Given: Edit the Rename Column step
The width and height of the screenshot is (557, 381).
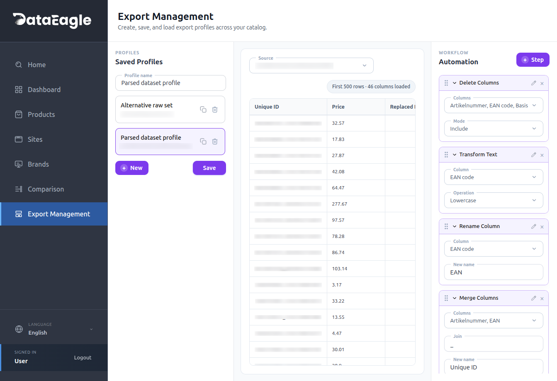Looking at the screenshot, I should (x=533, y=226).
